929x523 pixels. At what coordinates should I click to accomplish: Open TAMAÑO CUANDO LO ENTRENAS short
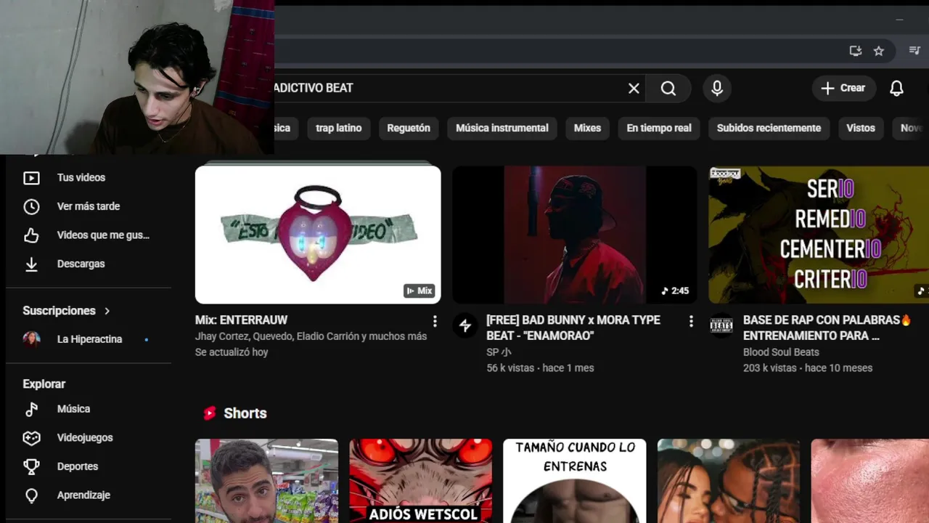pyautogui.click(x=575, y=481)
